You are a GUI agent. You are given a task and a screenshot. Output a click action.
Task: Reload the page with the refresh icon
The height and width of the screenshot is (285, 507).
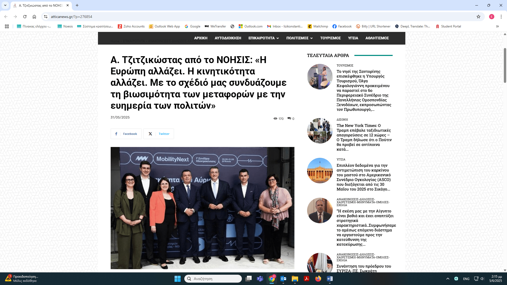point(25,17)
